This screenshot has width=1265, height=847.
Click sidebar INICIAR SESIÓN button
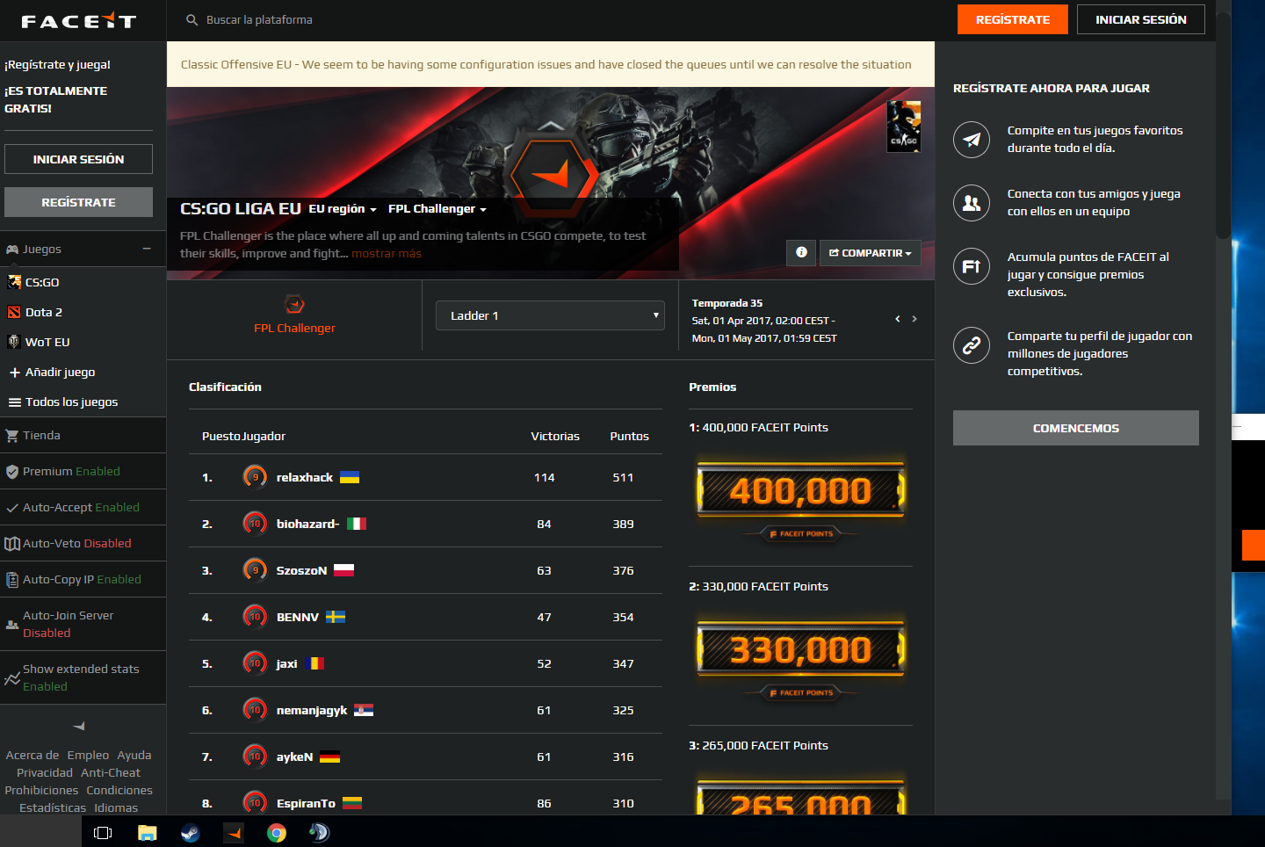(x=78, y=159)
